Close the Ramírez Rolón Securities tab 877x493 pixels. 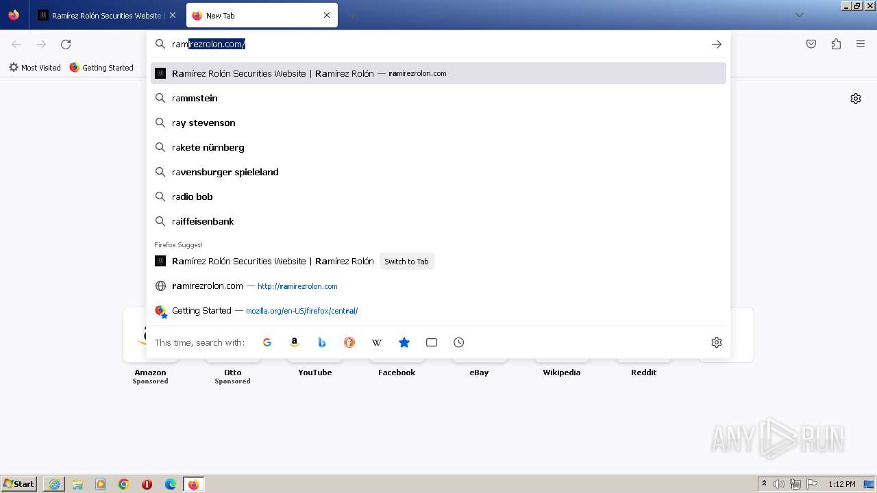click(172, 15)
